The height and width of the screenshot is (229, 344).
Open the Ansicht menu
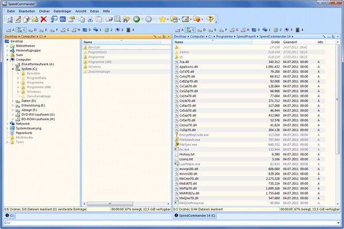click(81, 11)
